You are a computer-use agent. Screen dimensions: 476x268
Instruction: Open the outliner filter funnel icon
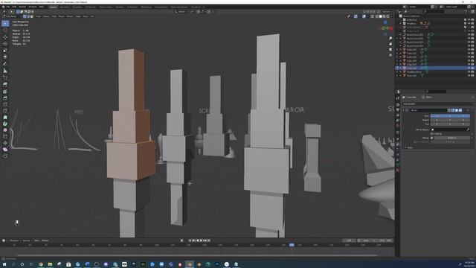tap(466, 12)
